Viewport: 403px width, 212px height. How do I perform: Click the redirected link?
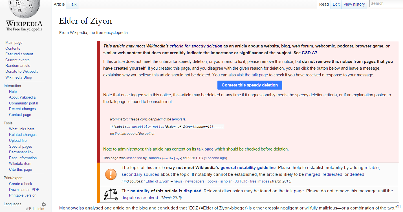pos(332,174)
